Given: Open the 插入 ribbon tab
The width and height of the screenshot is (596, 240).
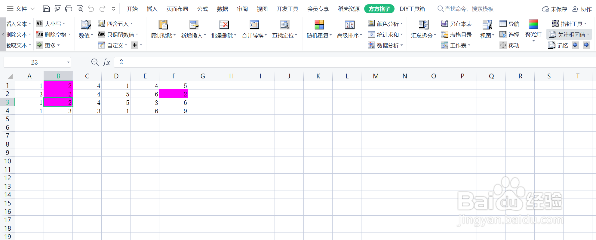Looking at the screenshot, I should pyautogui.click(x=152, y=9).
